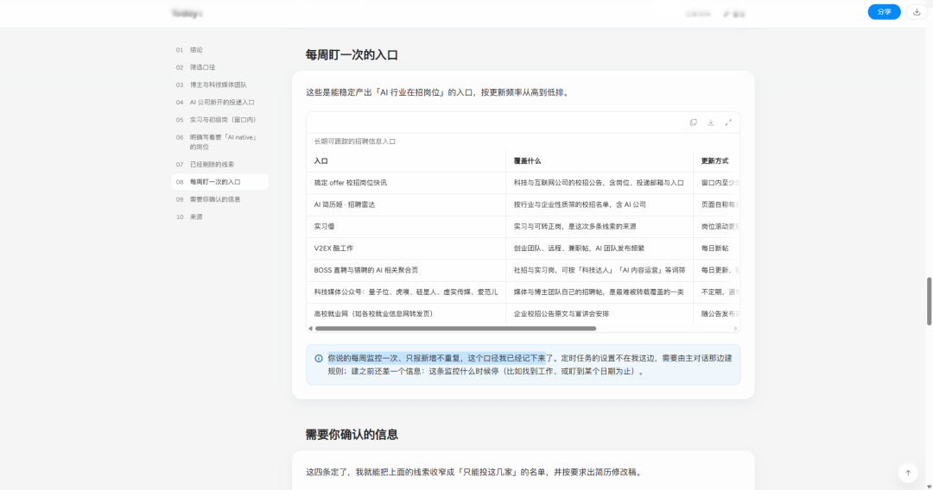Click the AI 简历姬 · 招聘雷达 cell
This screenshot has width=933, height=490.
tap(406, 204)
